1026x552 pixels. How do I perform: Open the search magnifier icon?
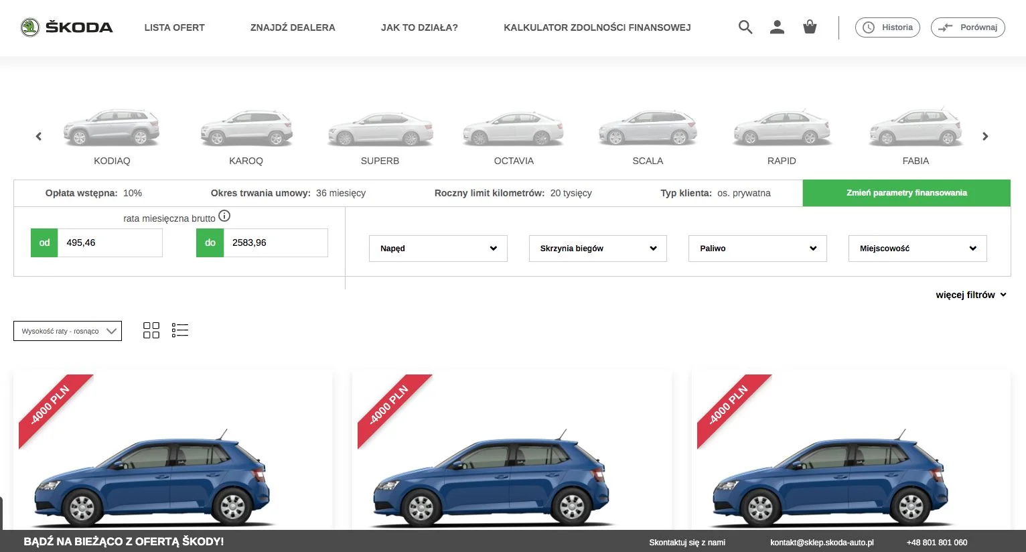click(745, 27)
